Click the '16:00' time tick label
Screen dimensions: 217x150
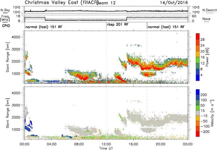[133, 144]
